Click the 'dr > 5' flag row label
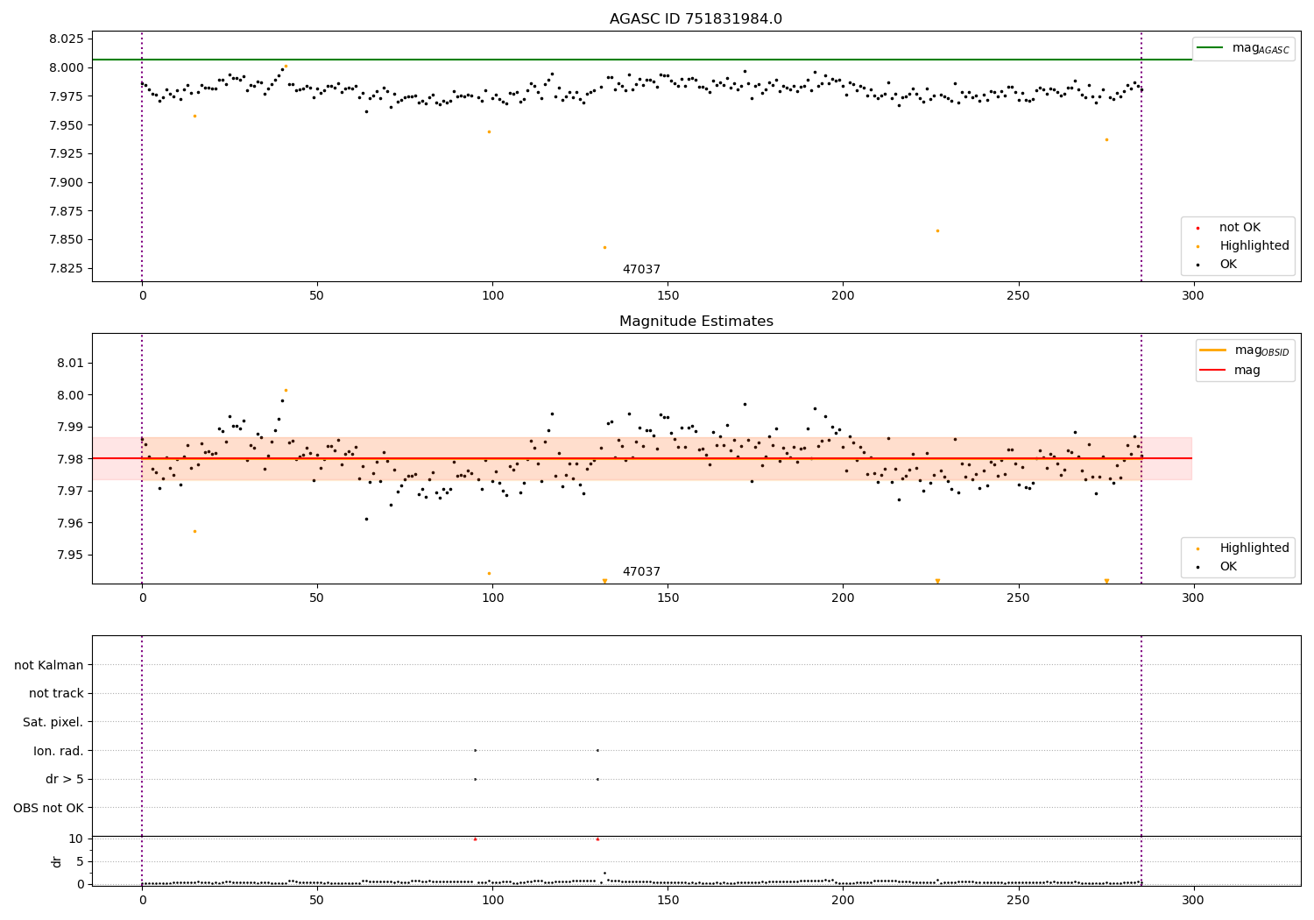Image resolution: width=1314 pixels, height=920 pixels. click(x=65, y=779)
